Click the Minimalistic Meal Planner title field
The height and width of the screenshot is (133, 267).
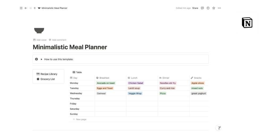click(x=70, y=47)
